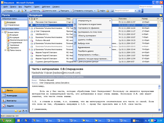164x123 pixels.
Task: Choose Подобрать ширину option
Action: point(92,51)
